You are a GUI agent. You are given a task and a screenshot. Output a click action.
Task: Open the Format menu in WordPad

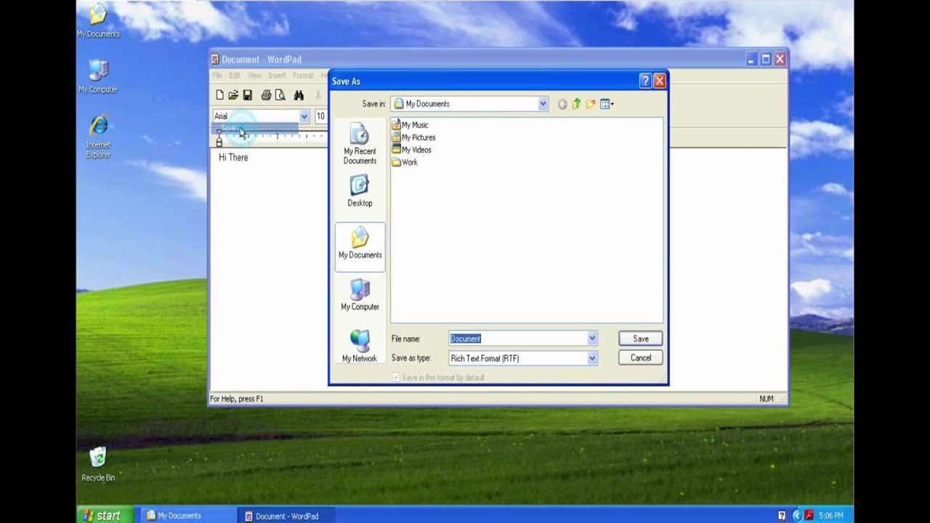pos(303,76)
